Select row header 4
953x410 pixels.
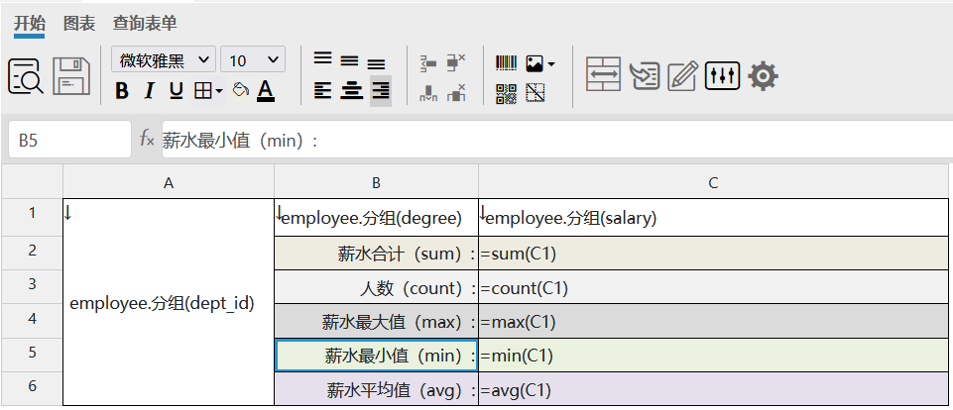[x=32, y=321]
